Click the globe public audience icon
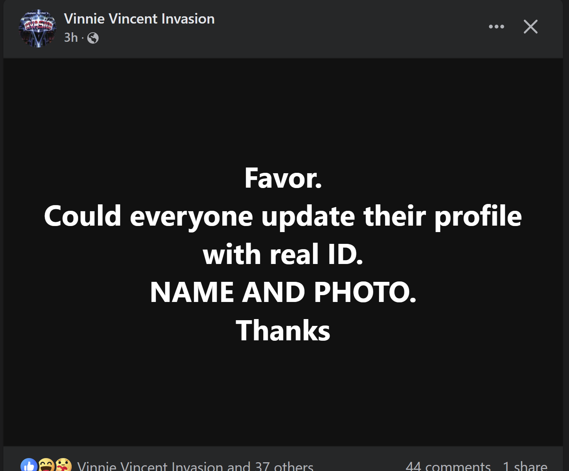569x471 pixels. pos(93,38)
